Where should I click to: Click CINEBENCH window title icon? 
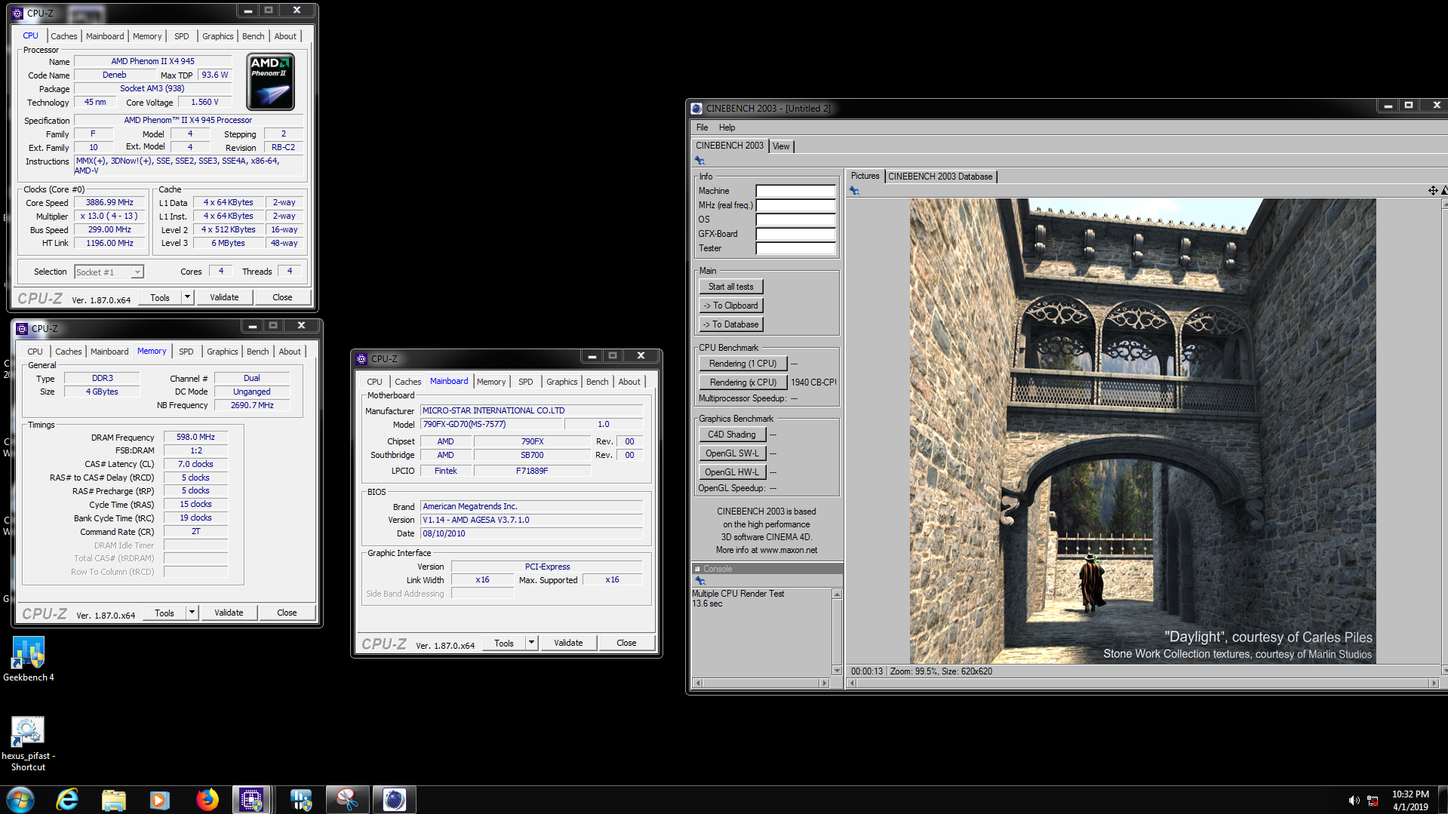click(696, 108)
